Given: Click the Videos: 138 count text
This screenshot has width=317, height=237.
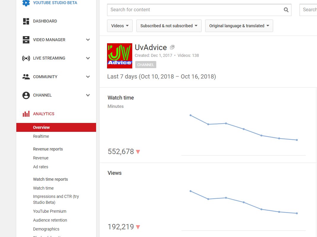Looking at the screenshot, I should tap(188, 55).
